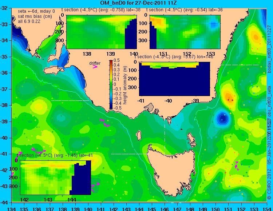The image size is (273, 211).
Task: Click the Tasmania landmass
Action: click(173, 172)
